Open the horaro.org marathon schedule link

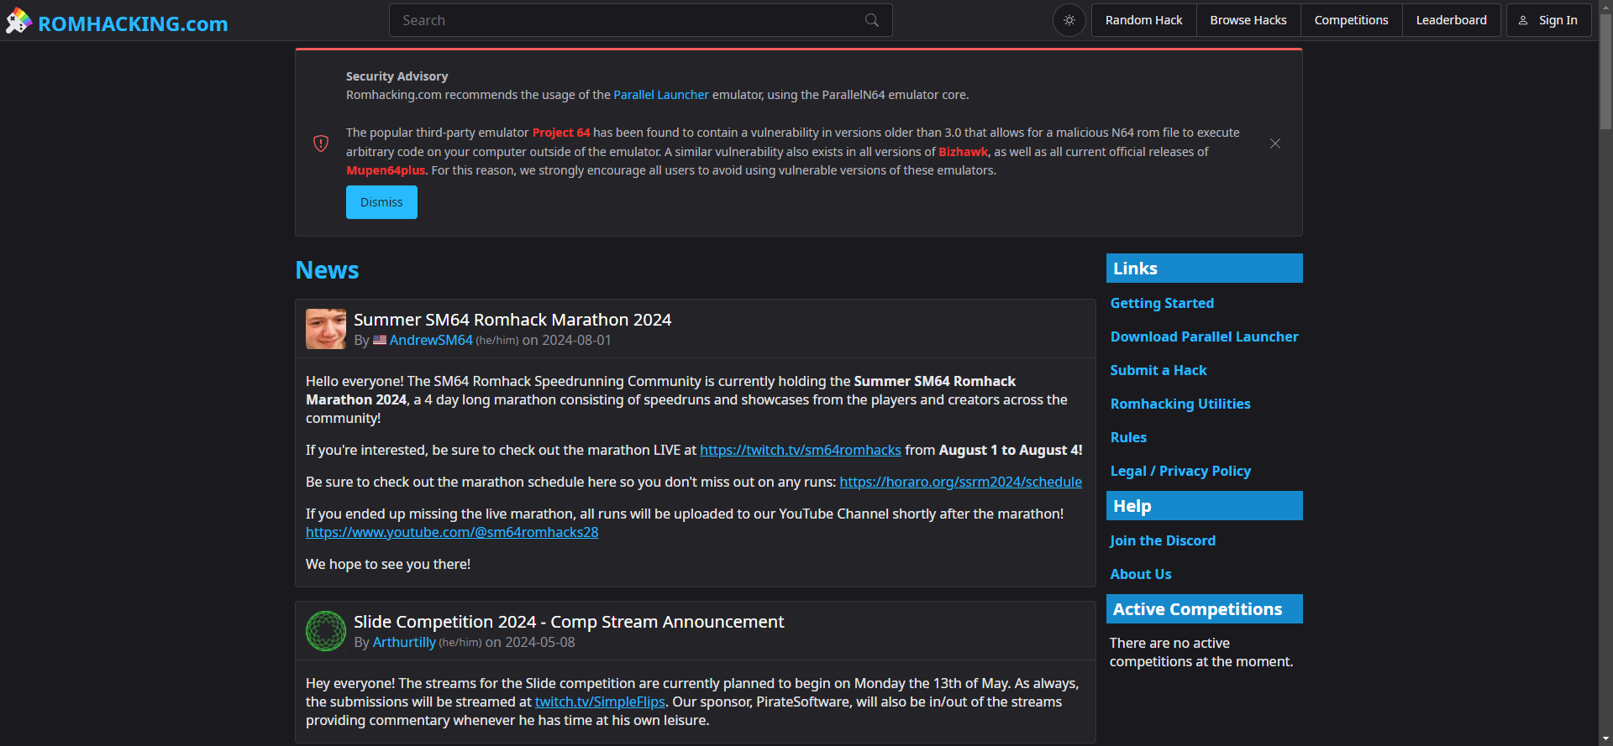[x=960, y=482]
